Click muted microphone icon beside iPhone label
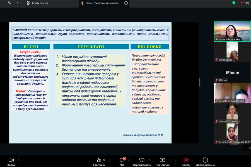The height and width of the screenshot is (167, 251). pos(217,80)
